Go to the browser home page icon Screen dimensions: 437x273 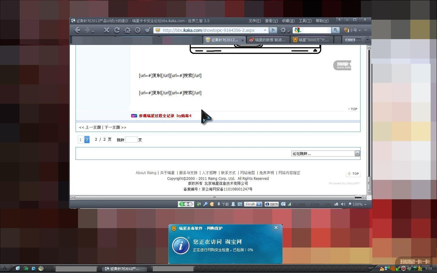(127, 30)
